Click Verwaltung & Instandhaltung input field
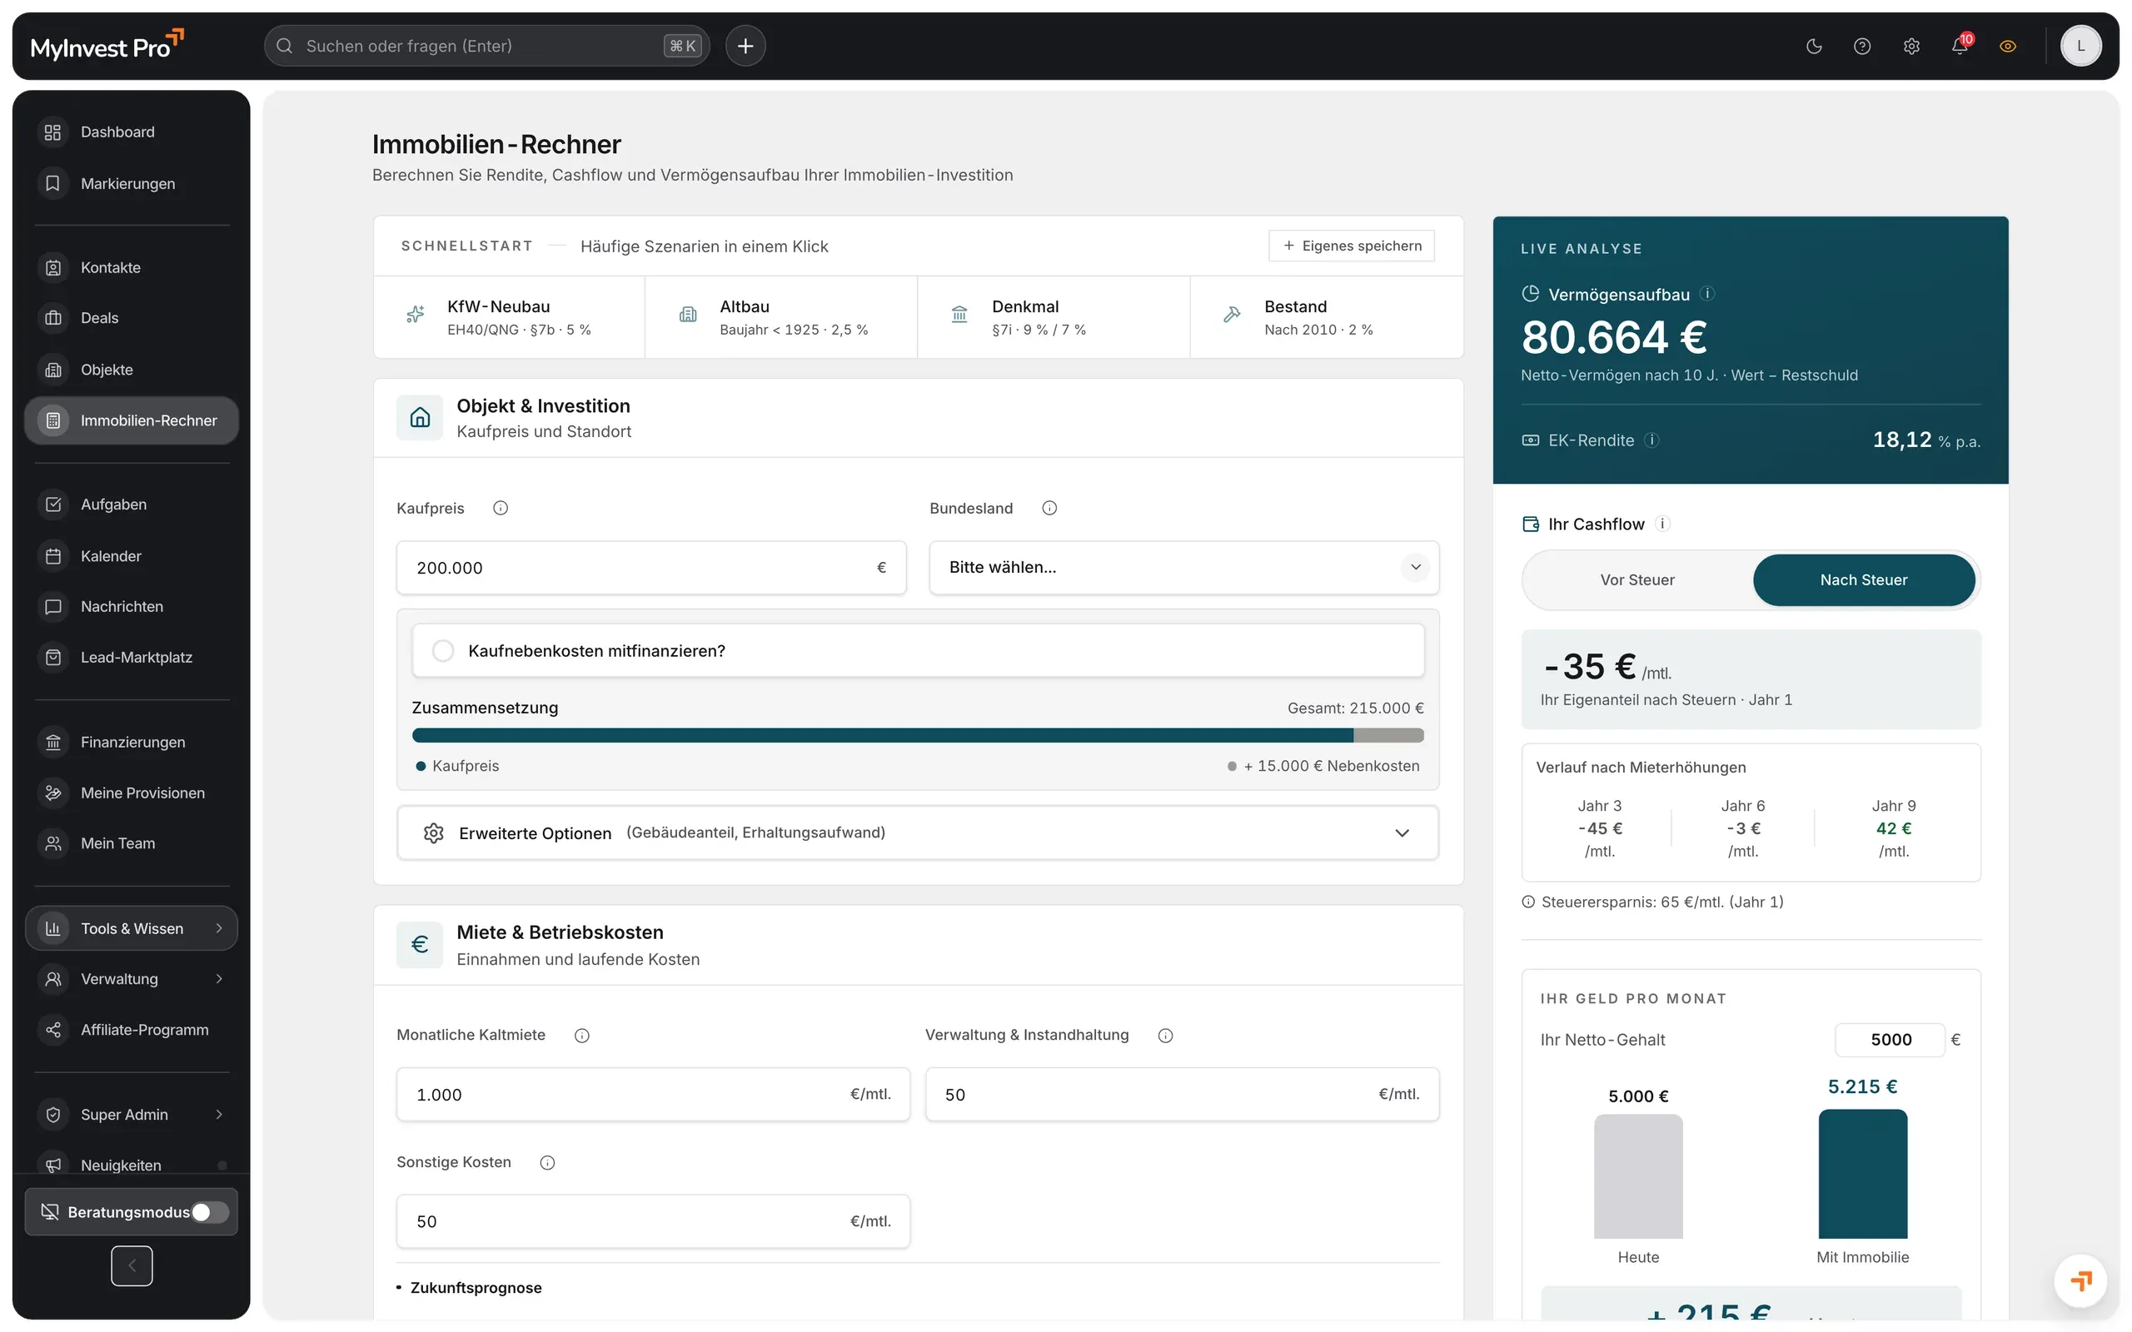The image size is (2132, 1332). click(x=1183, y=1094)
